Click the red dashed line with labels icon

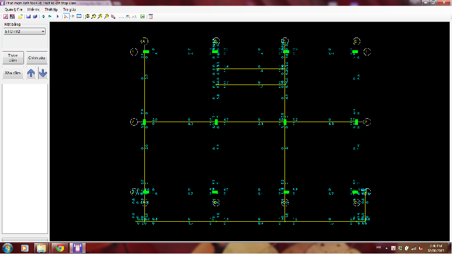coord(135,16)
